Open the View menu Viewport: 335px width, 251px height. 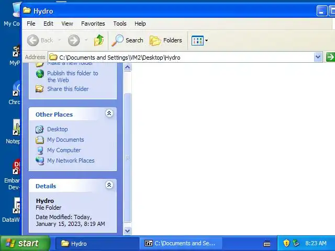[x=67, y=24]
